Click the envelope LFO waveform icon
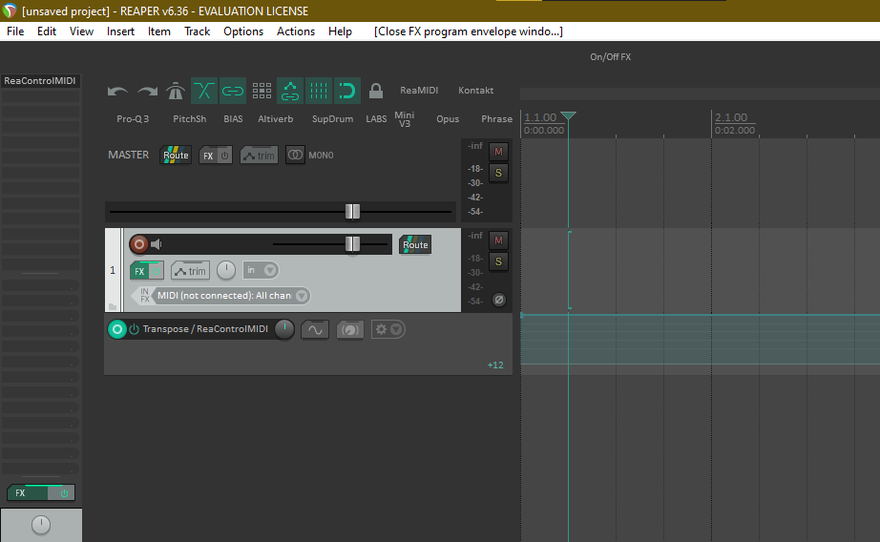880x542 pixels. coord(315,329)
